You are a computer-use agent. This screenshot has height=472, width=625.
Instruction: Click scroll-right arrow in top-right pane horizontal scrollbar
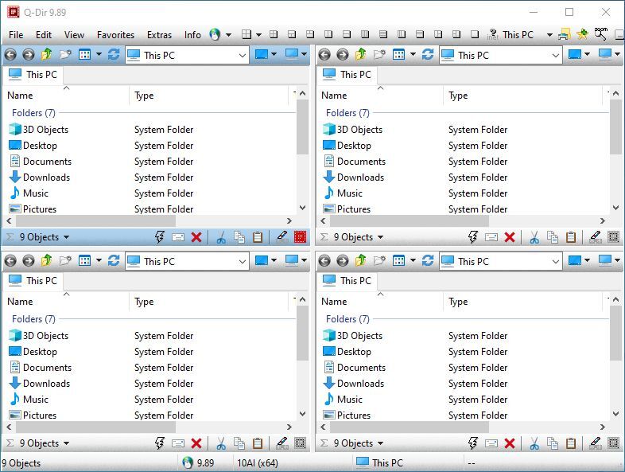(603, 220)
